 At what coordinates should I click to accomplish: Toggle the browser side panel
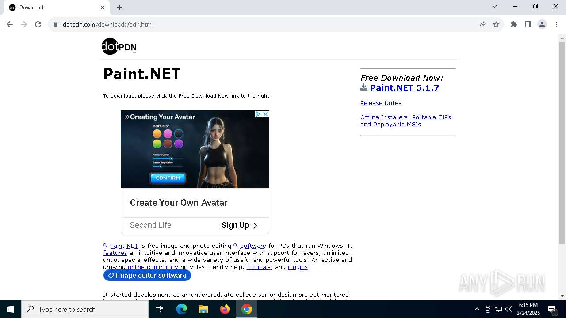[x=528, y=24]
